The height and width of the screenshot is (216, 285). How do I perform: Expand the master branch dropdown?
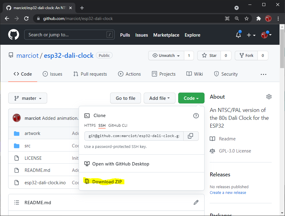tap(28, 98)
